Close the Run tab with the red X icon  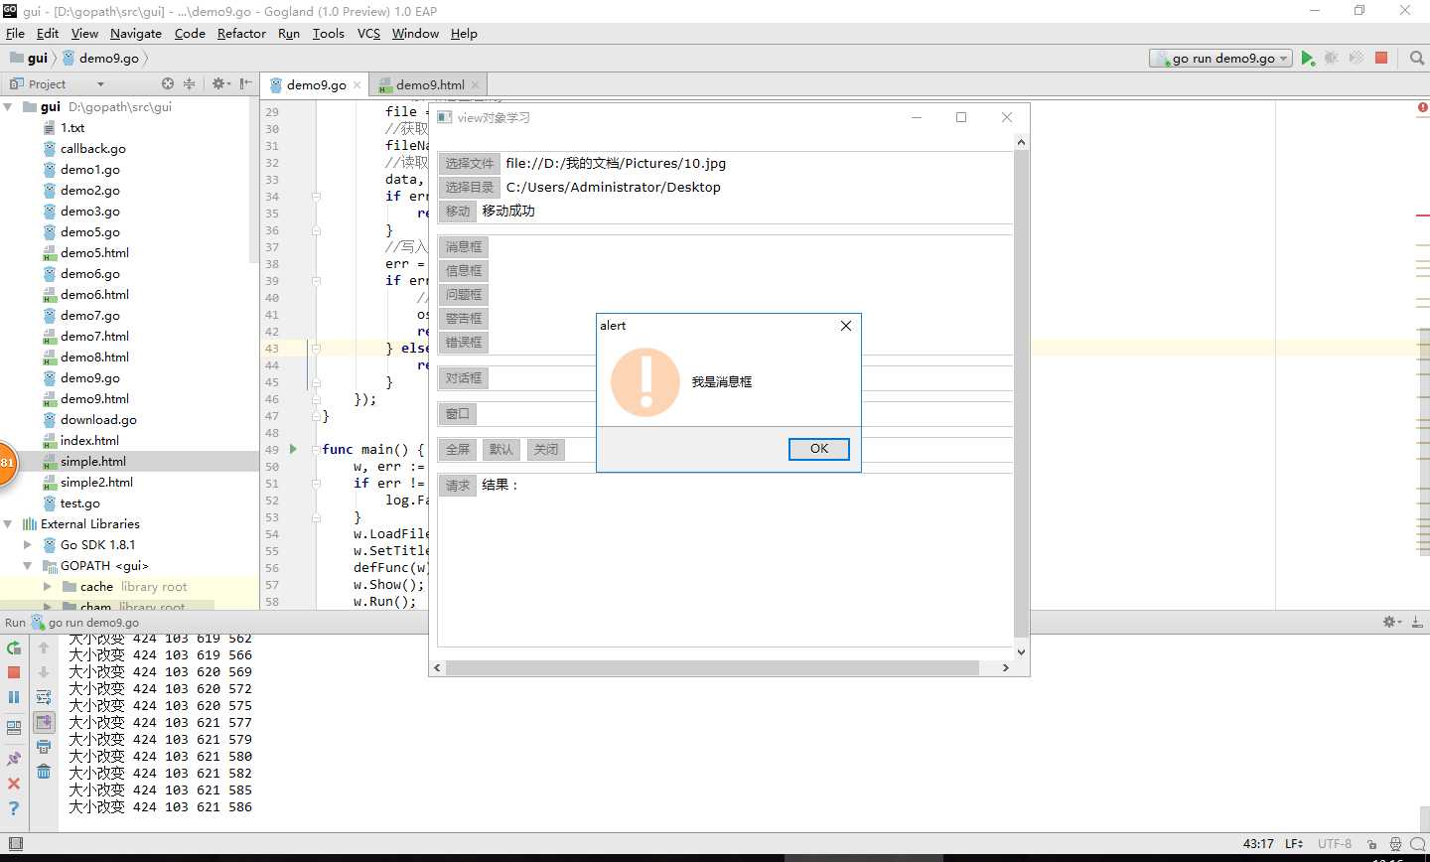[x=14, y=784]
